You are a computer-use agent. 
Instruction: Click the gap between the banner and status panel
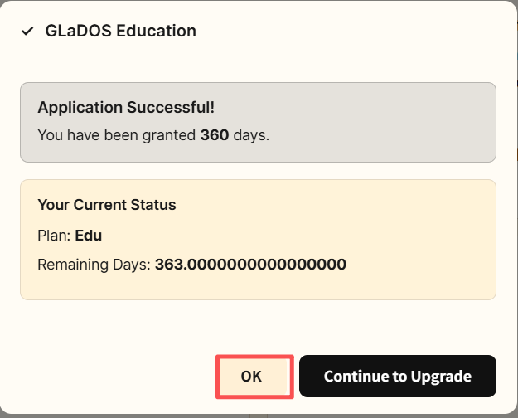(259, 171)
